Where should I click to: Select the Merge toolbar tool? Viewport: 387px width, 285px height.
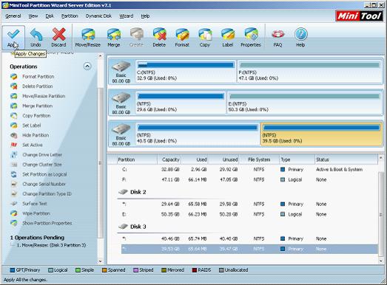pyautogui.click(x=114, y=38)
